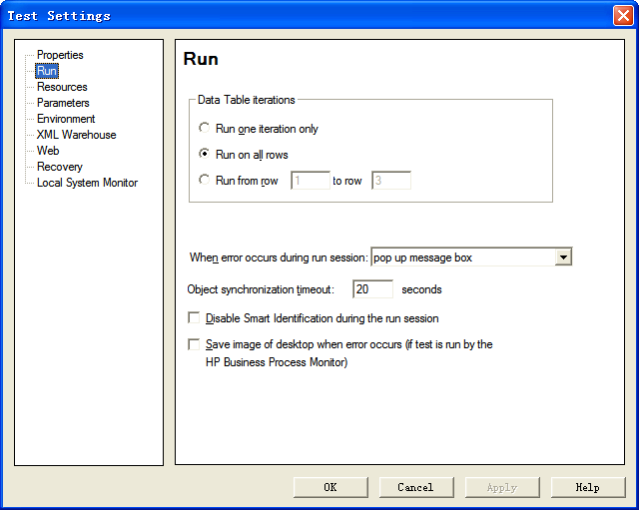Enable Disable Smart Identification checkbox
The image size is (639, 510).
(x=194, y=317)
